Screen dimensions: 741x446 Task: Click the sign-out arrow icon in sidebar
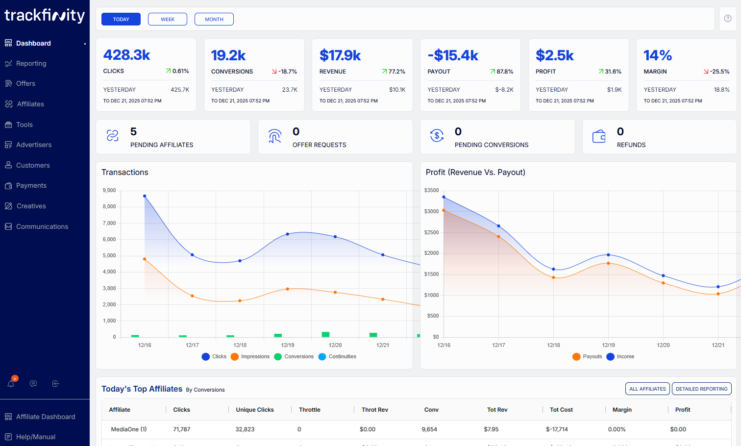pyautogui.click(x=55, y=383)
